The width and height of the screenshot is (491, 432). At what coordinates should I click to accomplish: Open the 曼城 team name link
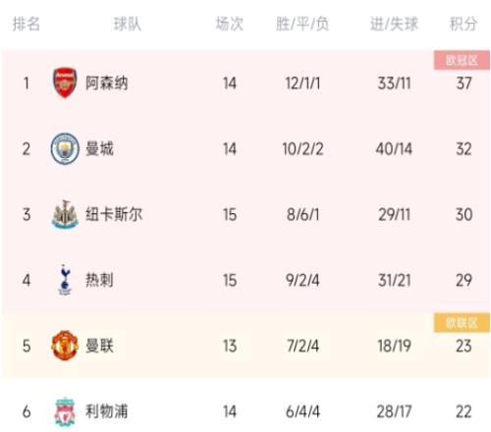[99, 149]
